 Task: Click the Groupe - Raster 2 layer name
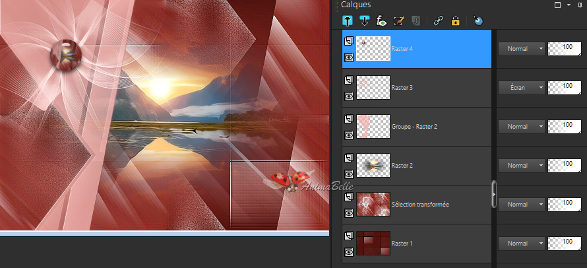coord(414,127)
